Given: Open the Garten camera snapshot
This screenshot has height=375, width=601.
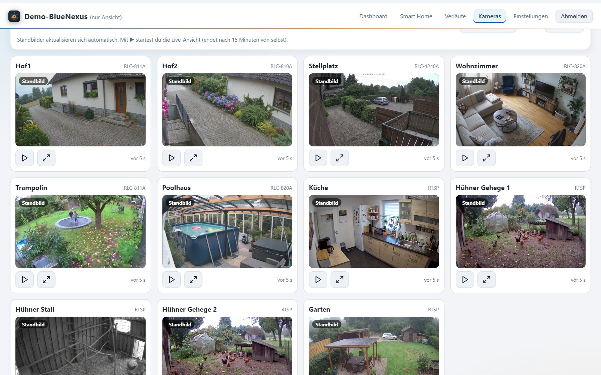Looking at the screenshot, I should click(x=374, y=346).
